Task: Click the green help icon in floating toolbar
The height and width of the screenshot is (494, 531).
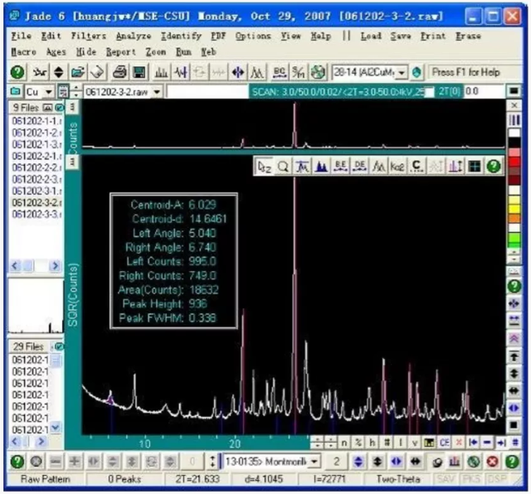Action: [x=494, y=166]
